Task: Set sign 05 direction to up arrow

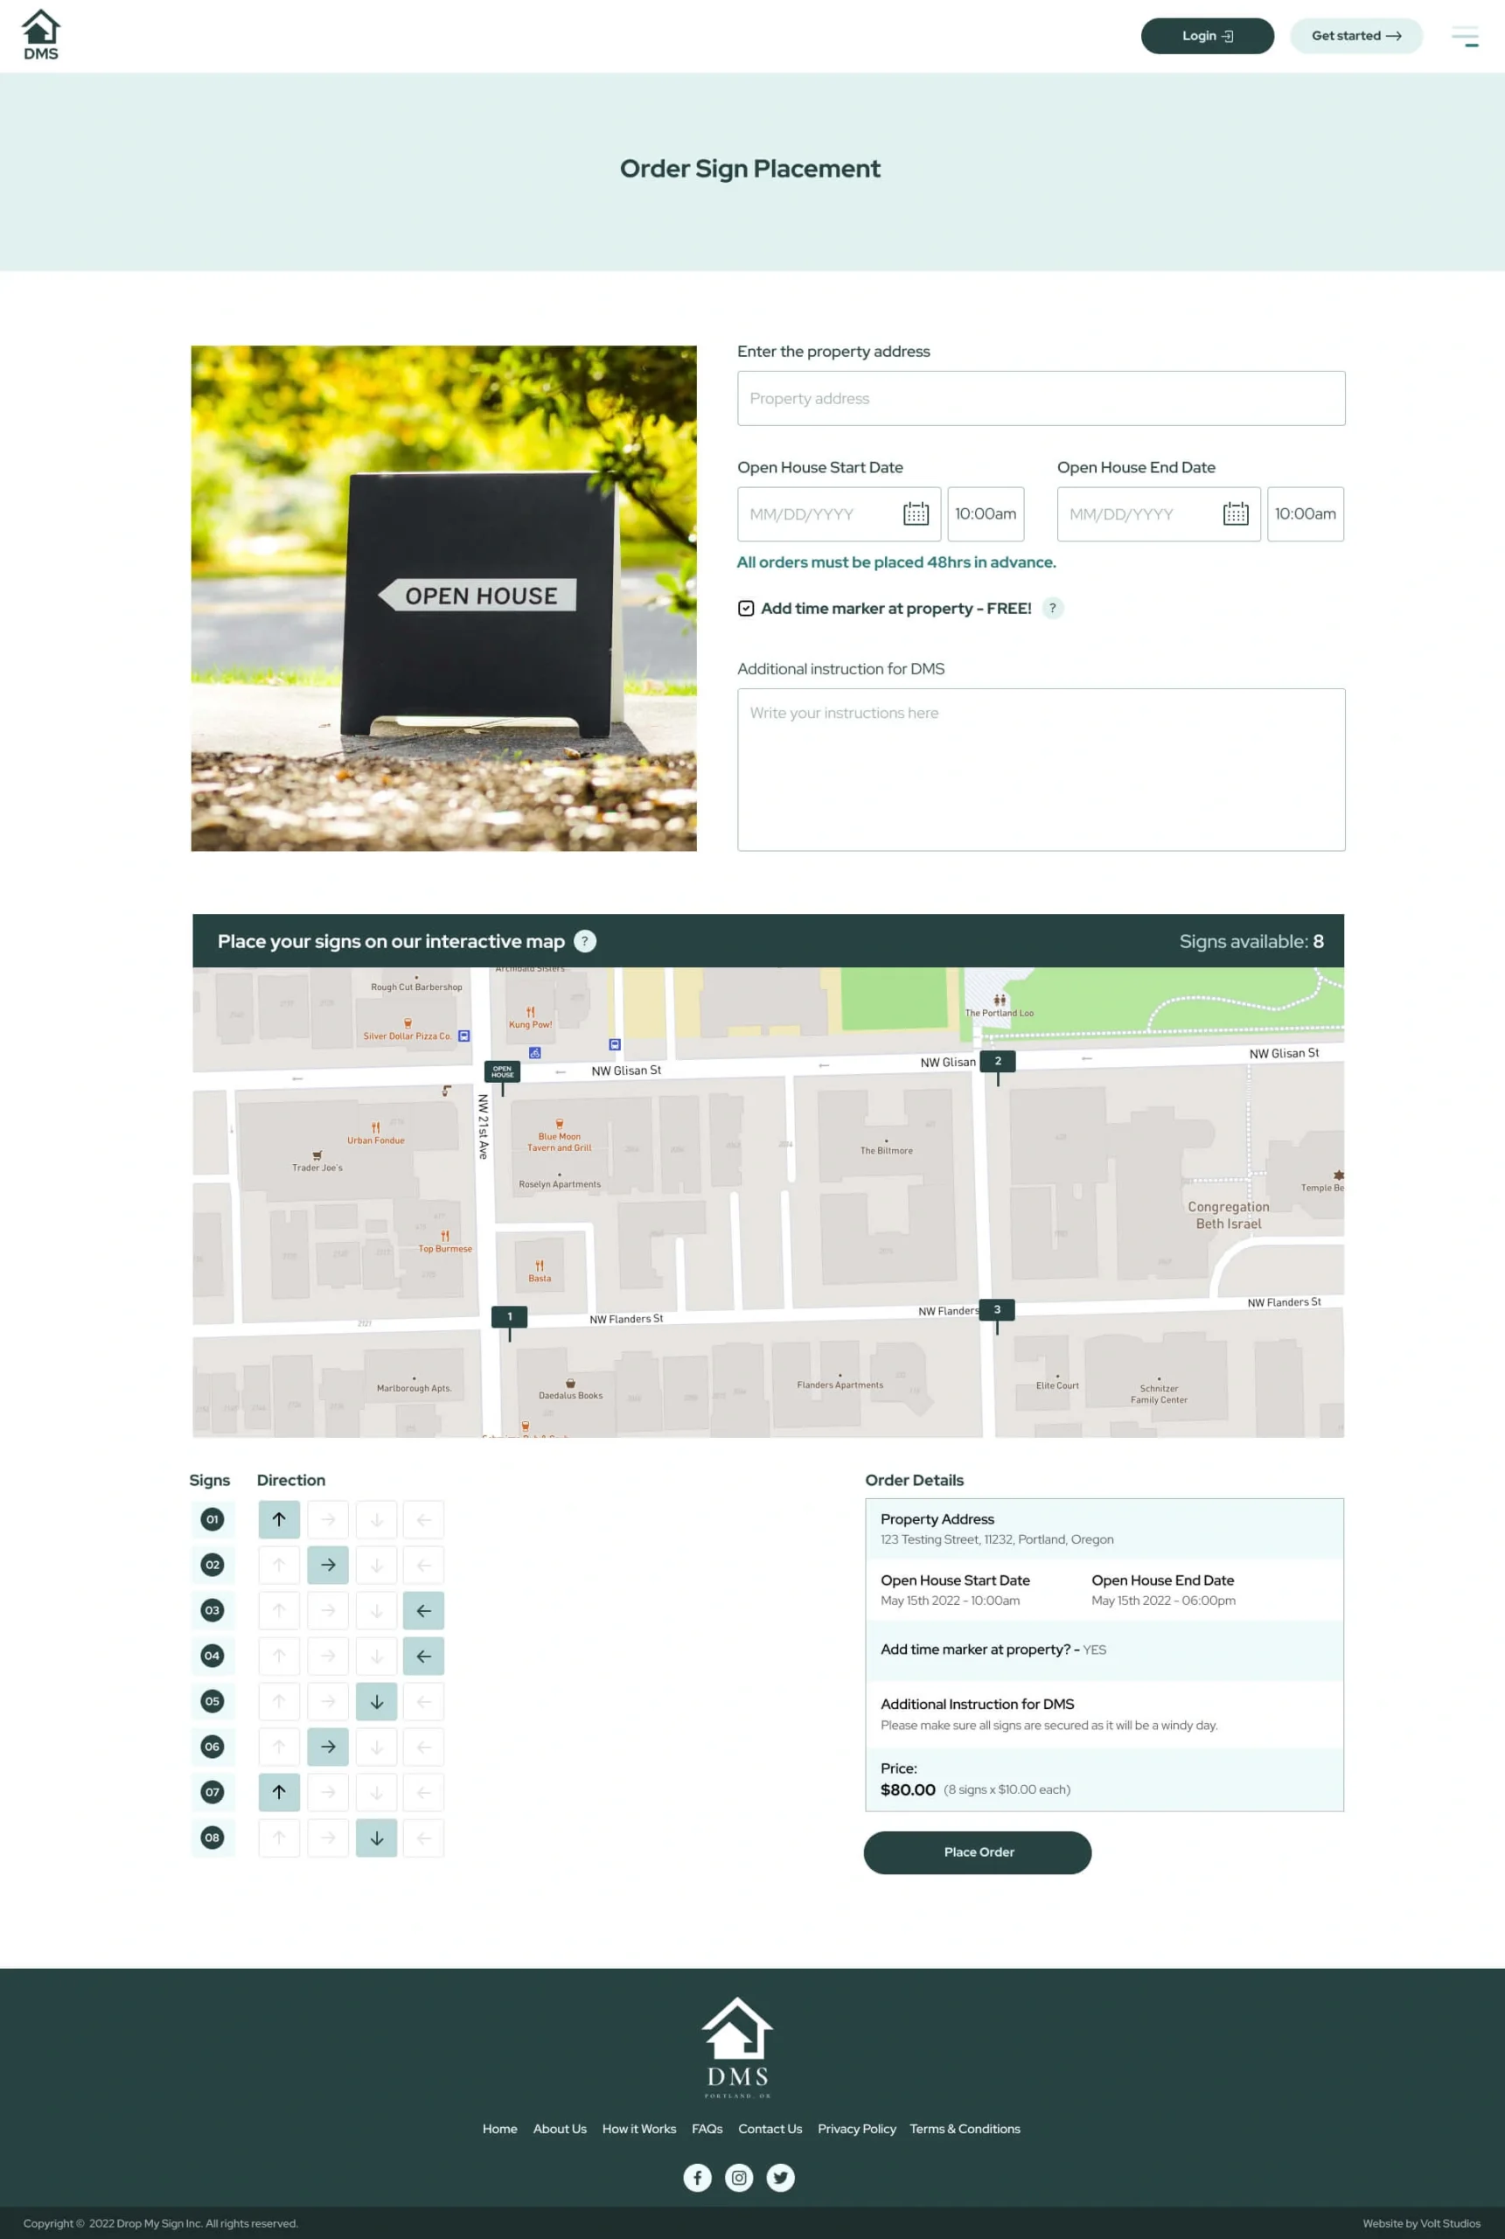Action: pos(278,1702)
